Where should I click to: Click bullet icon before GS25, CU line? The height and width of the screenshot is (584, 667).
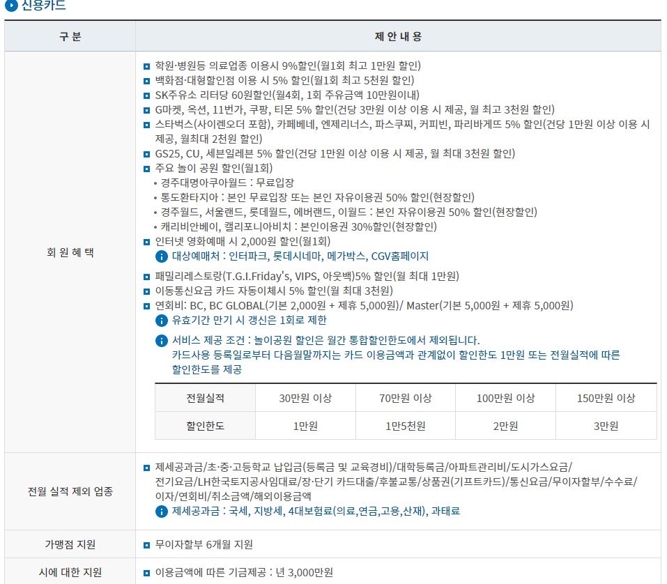[147, 154]
